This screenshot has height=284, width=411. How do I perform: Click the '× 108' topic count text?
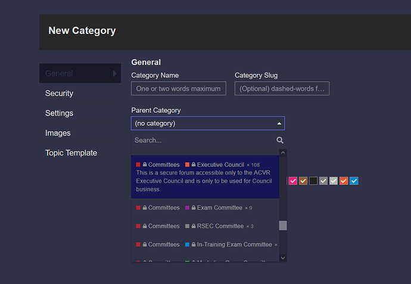[x=253, y=165]
